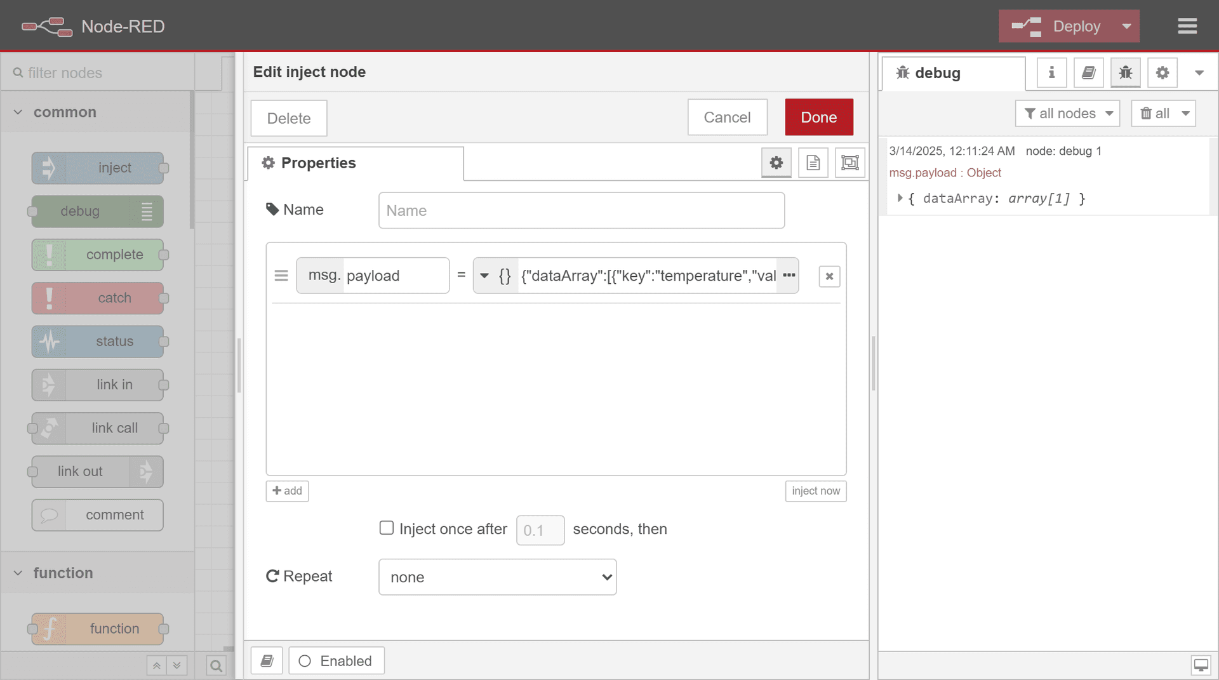Open the node information sidebar tab
The width and height of the screenshot is (1219, 680).
1051,72
